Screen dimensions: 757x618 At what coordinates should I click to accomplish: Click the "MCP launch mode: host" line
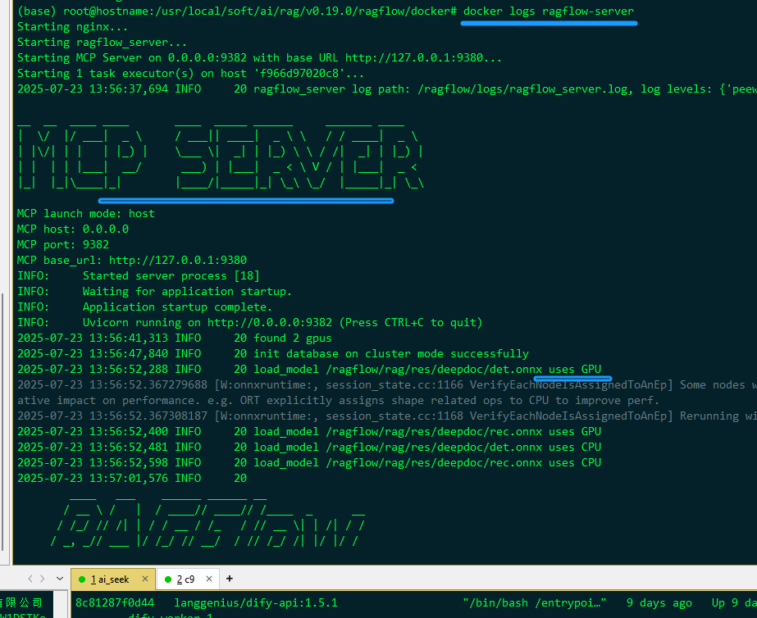(x=86, y=213)
